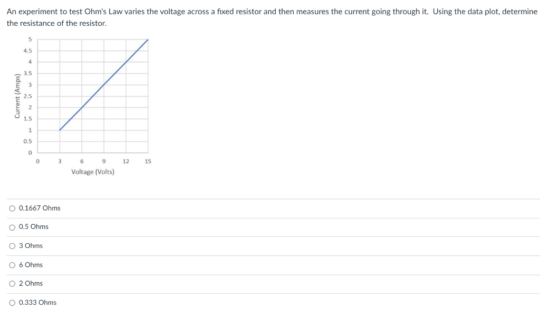
Task: Select the 0.5 Ohms radio button
Action: click(x=12, y=227)
